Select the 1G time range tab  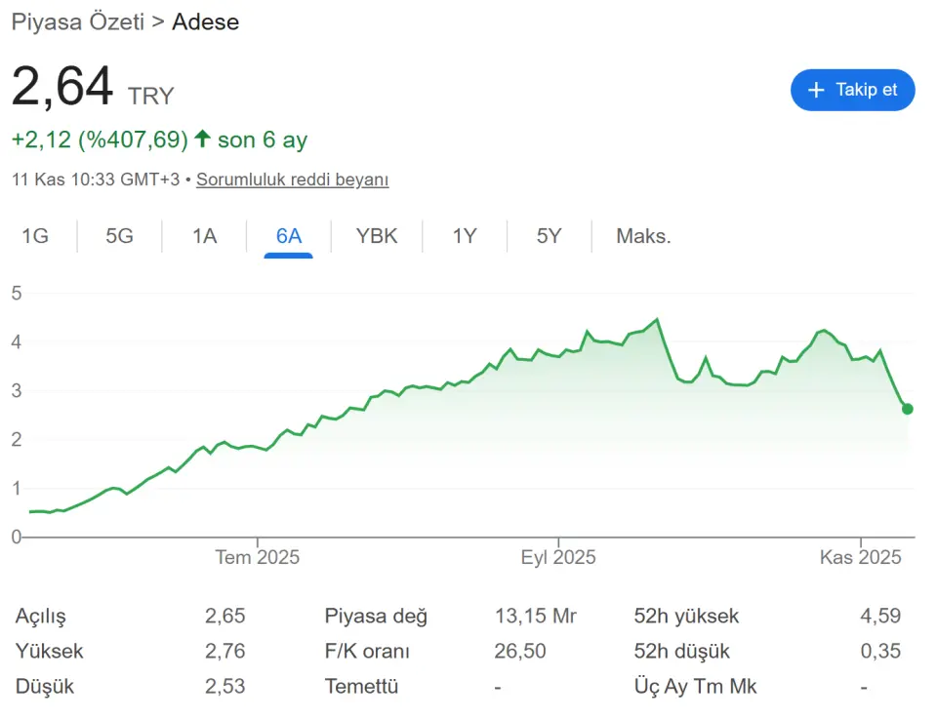coord(35,236)
